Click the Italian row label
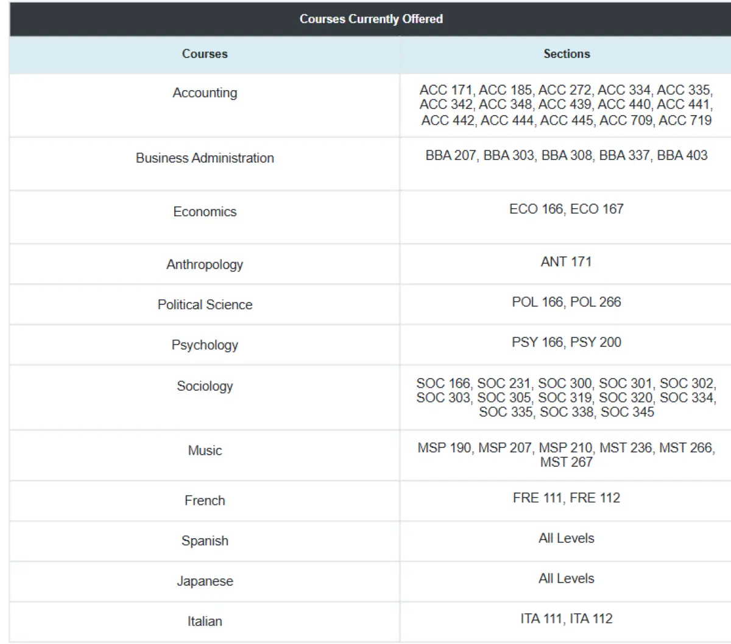The height and width of the screenshot is (644, 731). click(205, 621)
